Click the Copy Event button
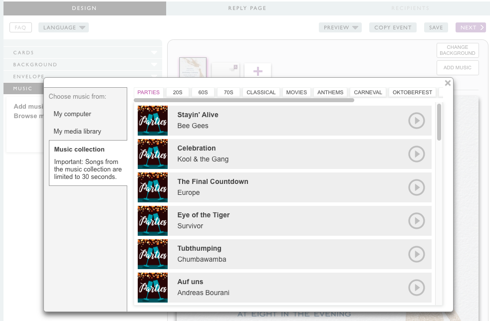490x321 pixels. [x=393, y=27]
